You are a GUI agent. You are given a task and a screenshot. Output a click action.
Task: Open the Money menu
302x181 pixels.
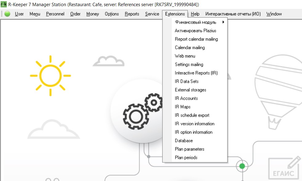pos(93,14)
